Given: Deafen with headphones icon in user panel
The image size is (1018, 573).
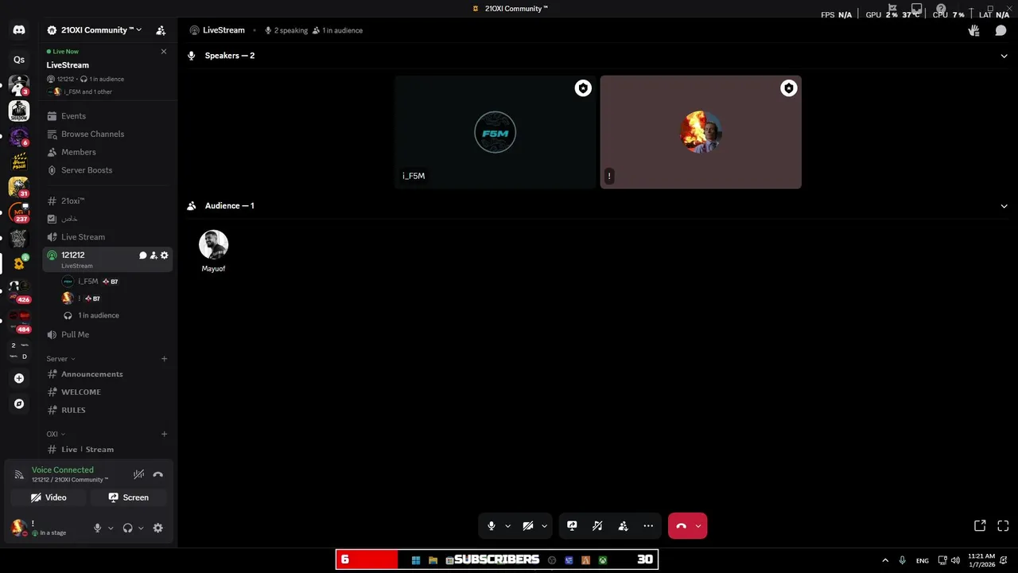Looking at the screenshot, I should tap(127, 528).
